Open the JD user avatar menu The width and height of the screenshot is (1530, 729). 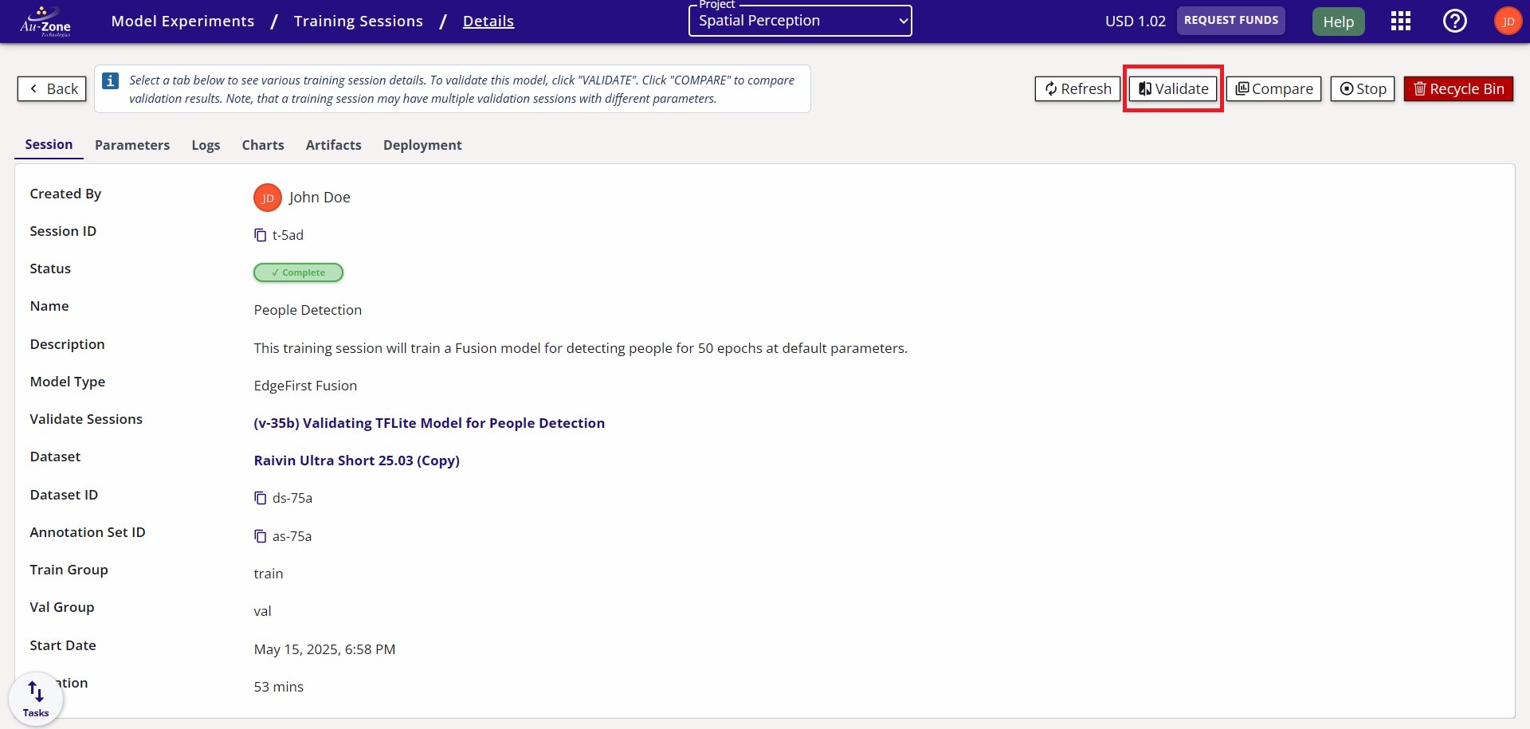[1507, 22]
